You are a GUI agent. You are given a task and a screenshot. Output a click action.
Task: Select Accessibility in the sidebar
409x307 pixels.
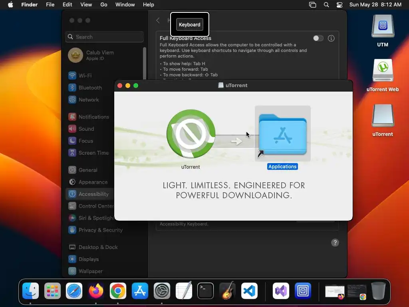pyautogui.click(x=90, y=194)
